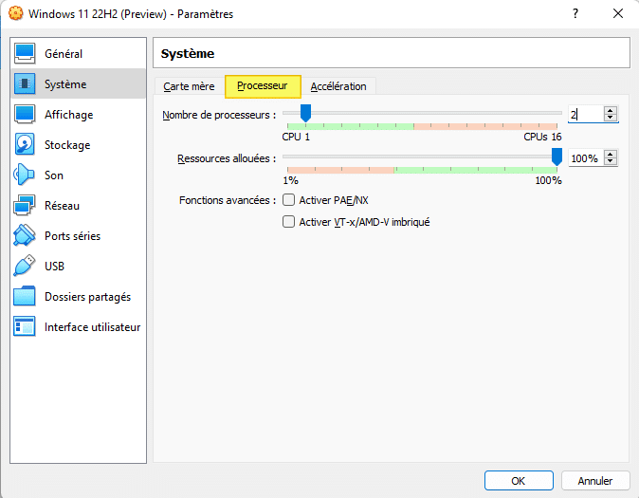This screenshot has height=498, width=639.
Task: Click the Dossiers partagés folder icon
Action: point(25,297)
